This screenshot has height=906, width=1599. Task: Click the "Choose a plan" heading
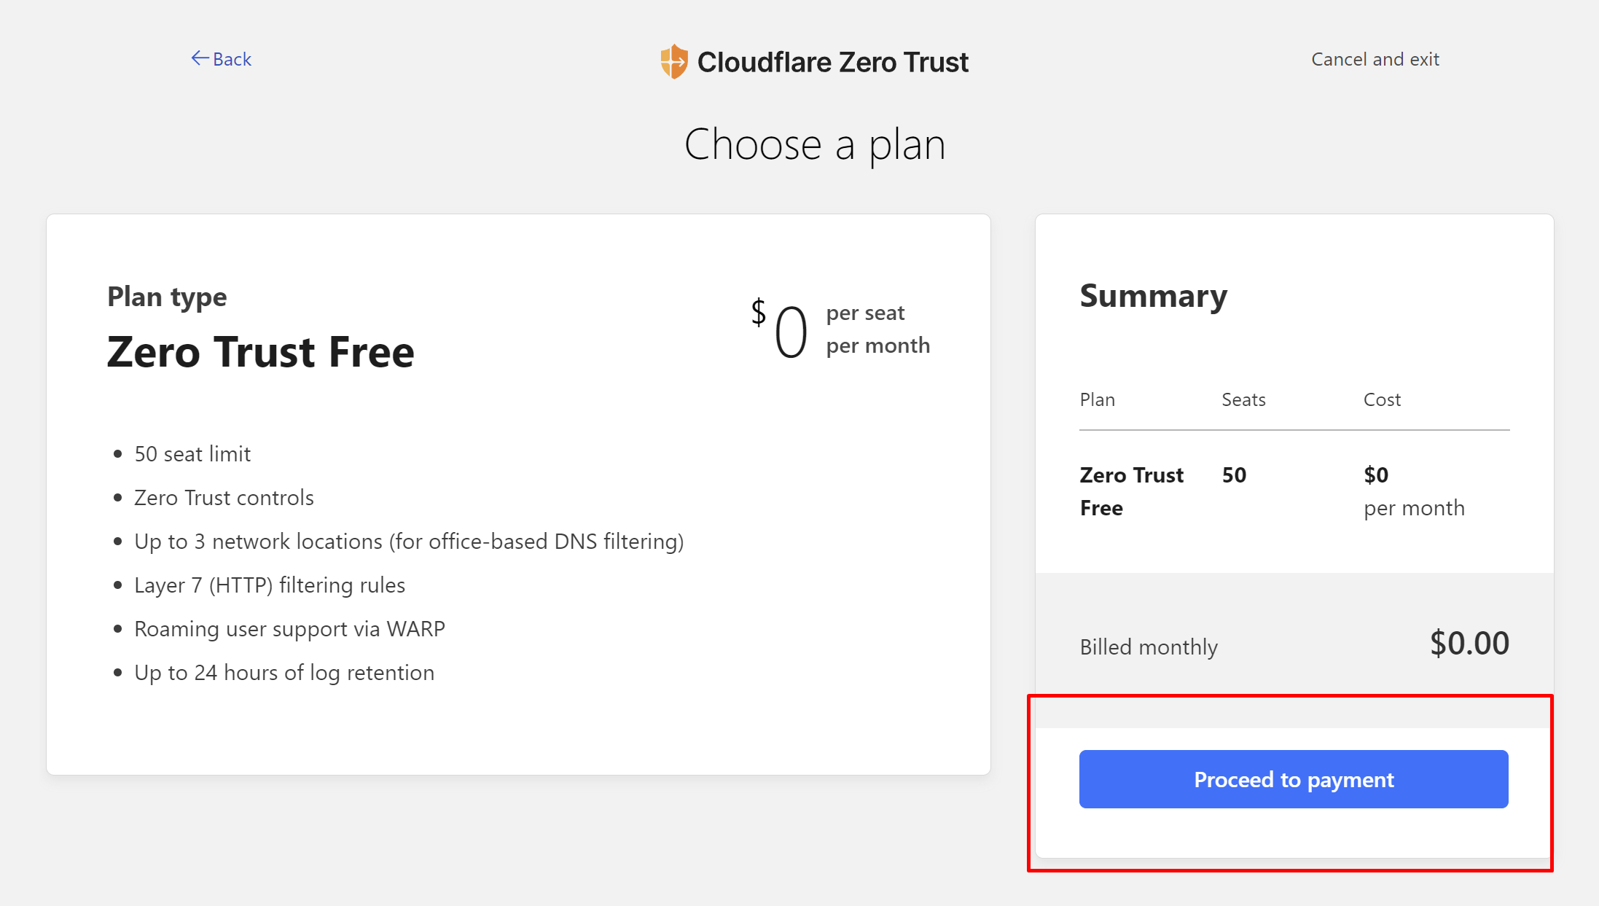tap(814, 144)
